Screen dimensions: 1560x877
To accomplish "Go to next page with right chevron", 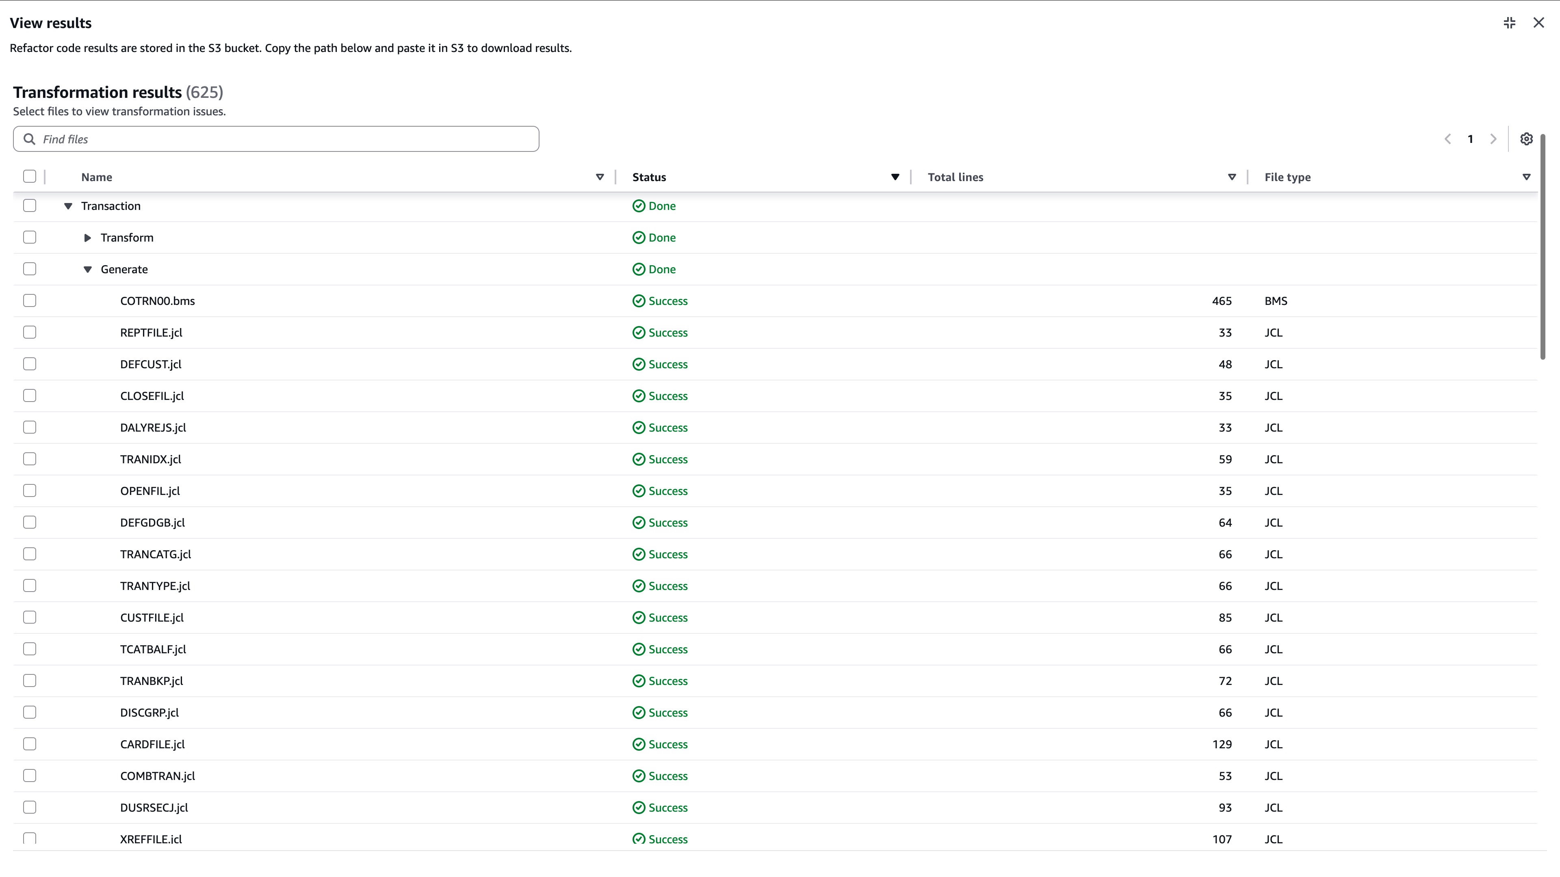I will [1493, 138].
